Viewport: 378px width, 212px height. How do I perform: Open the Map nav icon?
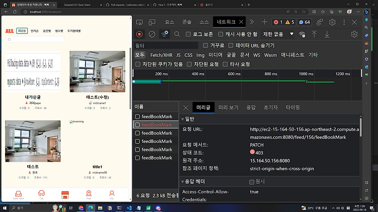(89, 195)
